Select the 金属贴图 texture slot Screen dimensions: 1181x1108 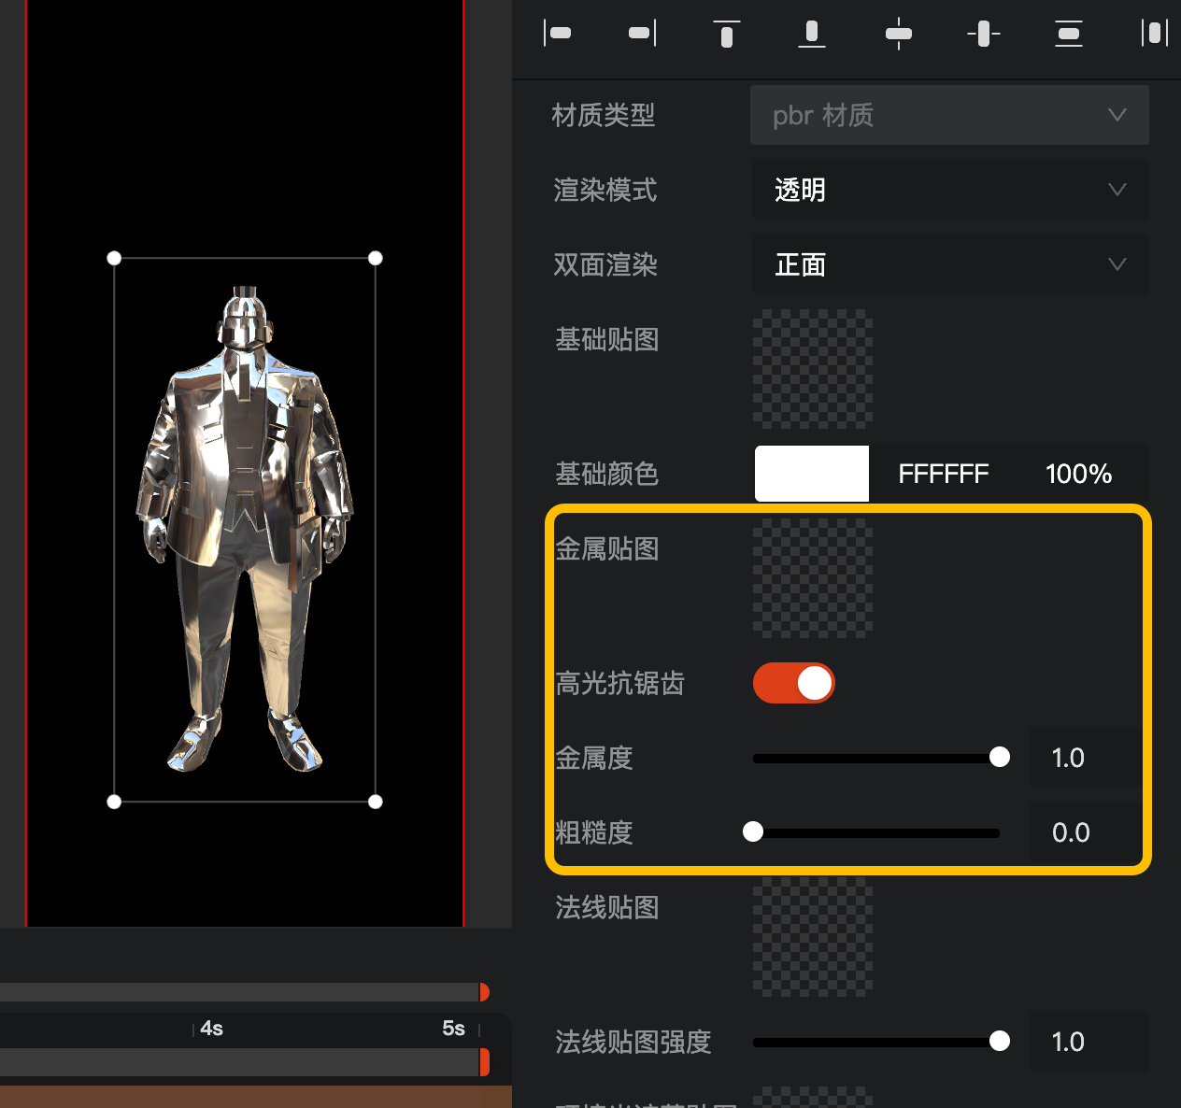(813, 578)
